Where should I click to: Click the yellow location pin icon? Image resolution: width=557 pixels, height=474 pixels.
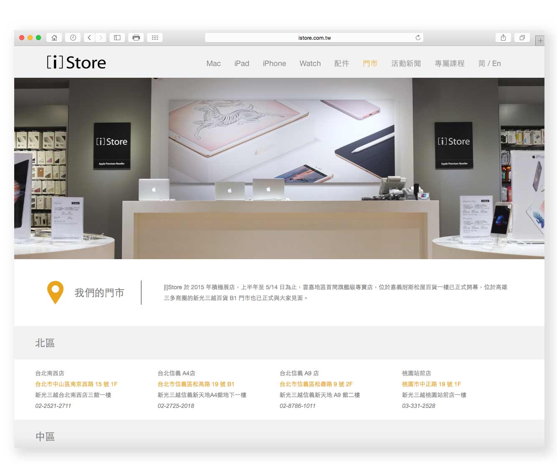point(55,292)
